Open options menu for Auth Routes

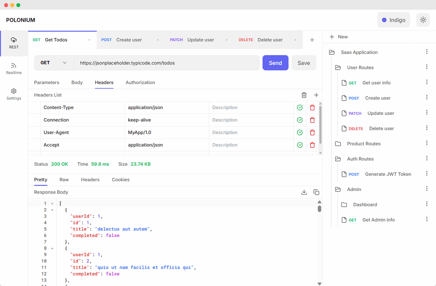tap(427, 158)
